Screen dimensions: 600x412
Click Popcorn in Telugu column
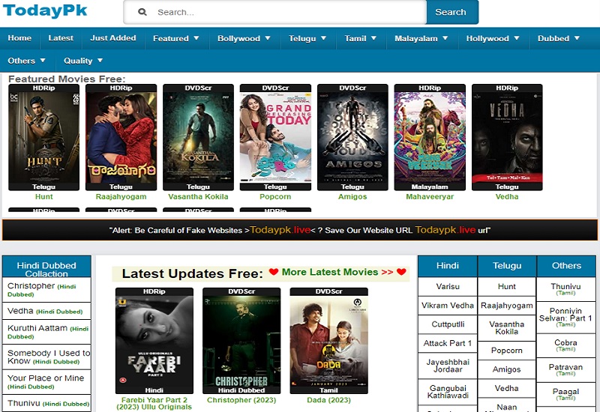(x=507, y=351)
